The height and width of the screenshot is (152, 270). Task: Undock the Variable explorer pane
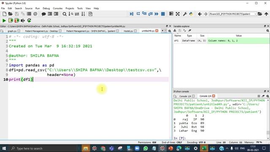click(x=265, y=26)
